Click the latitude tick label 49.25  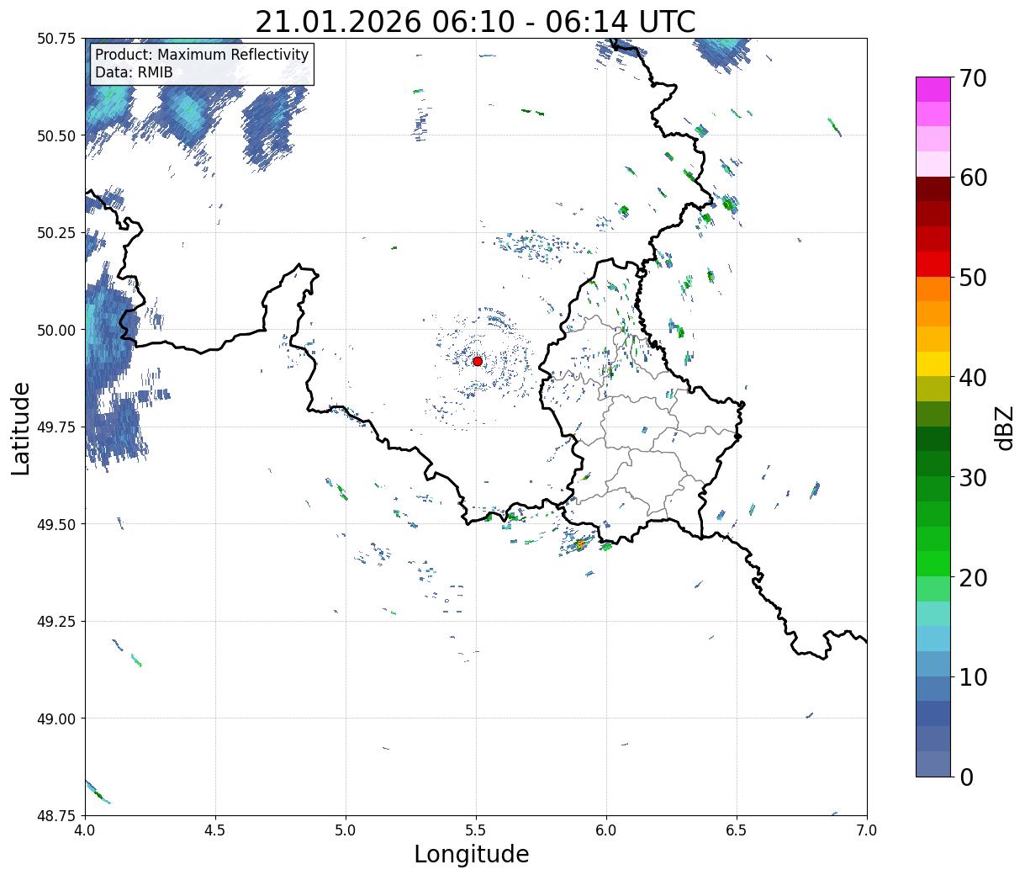(56, 622)
